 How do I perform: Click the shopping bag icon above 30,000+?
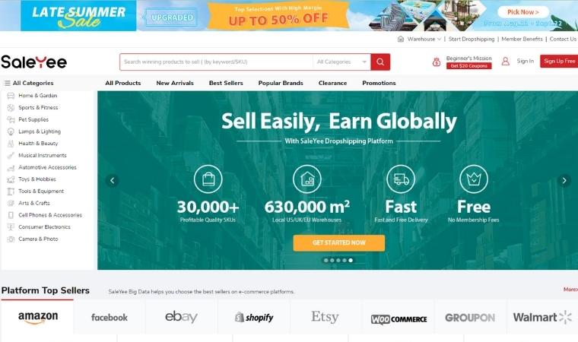tap(208, 179)
